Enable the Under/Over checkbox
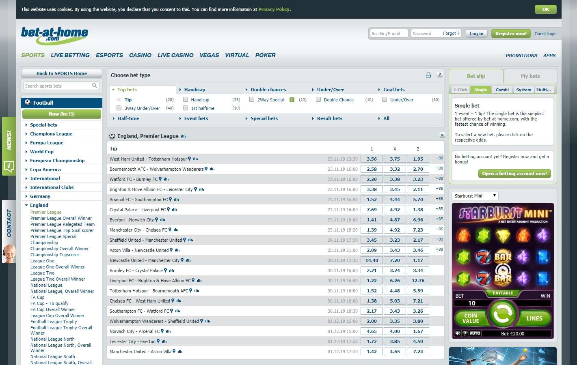This screenshot has height=365, width=577. tap(385, 100)
